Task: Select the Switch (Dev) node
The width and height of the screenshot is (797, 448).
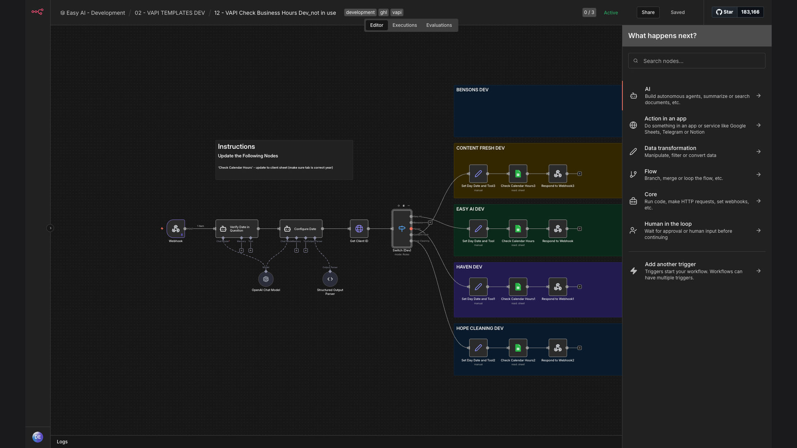Action: click(402, 229)
